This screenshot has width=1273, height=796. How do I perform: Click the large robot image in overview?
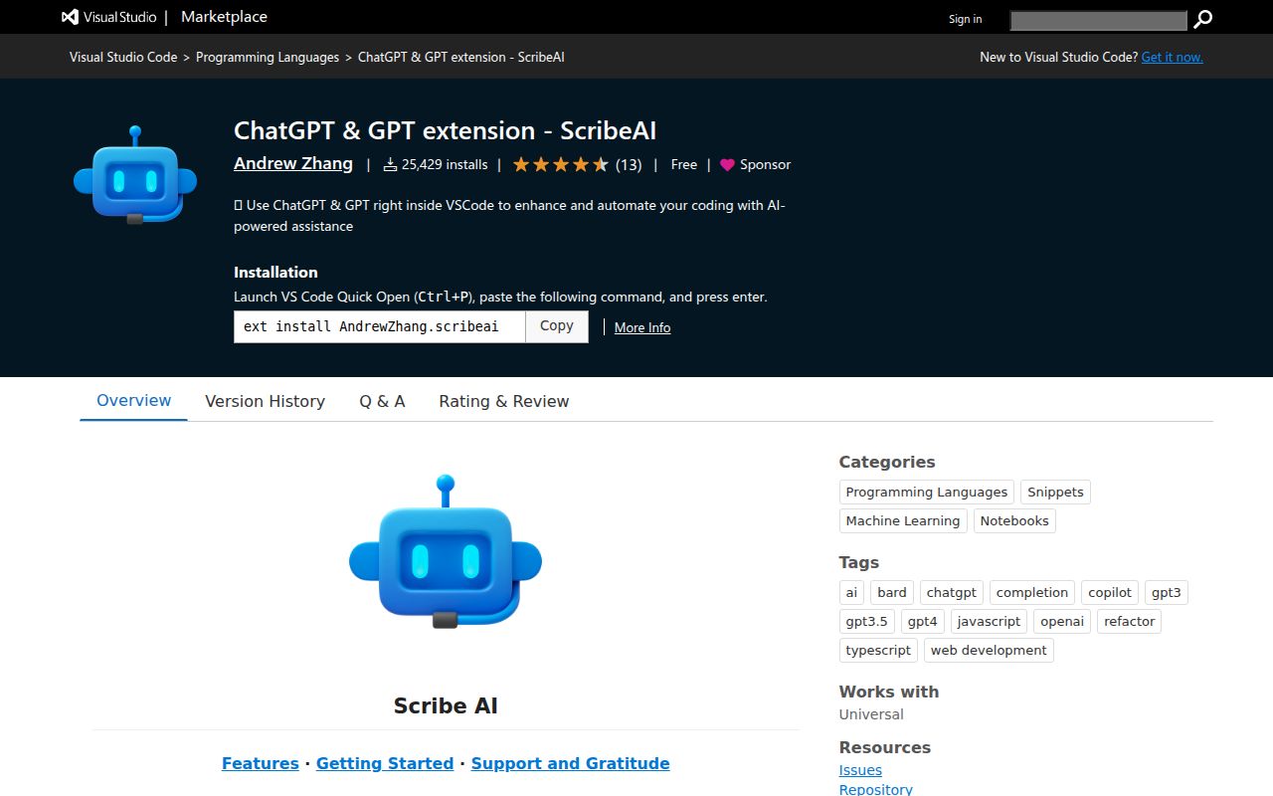(446, 552)
